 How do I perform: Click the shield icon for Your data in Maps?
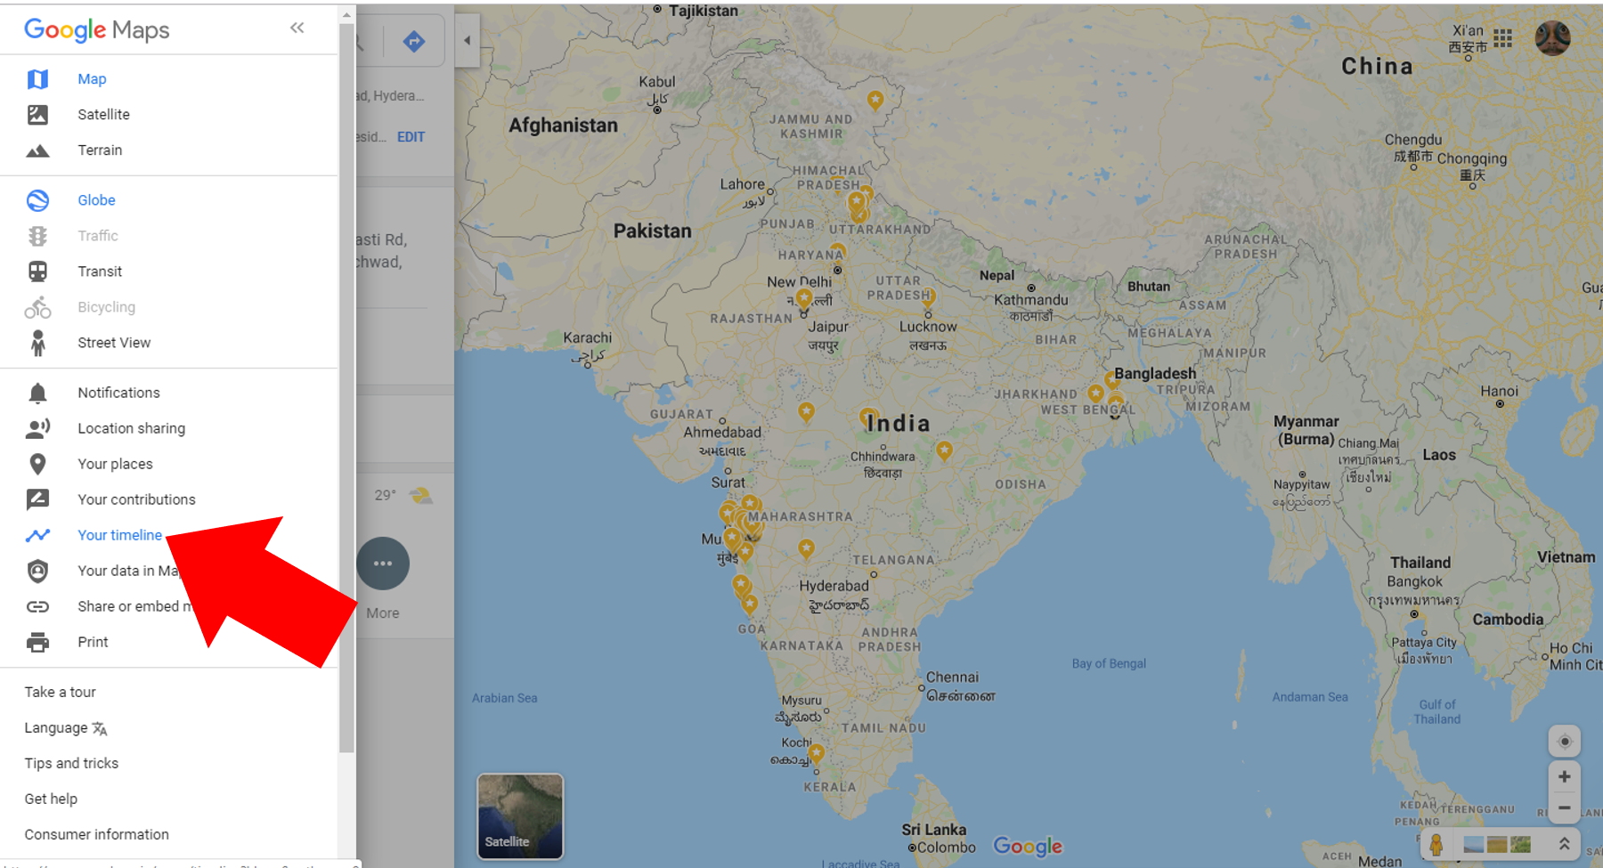click(x=37, y=571)
